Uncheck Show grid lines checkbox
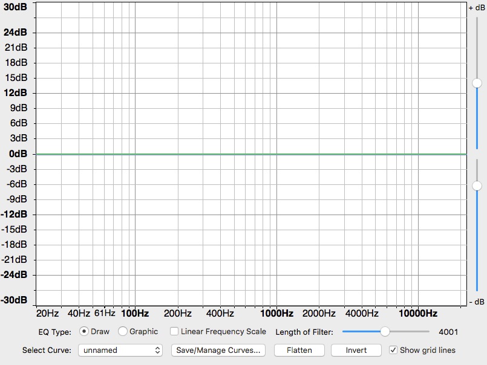Viewport: 487px width, 365px height. 393,350
